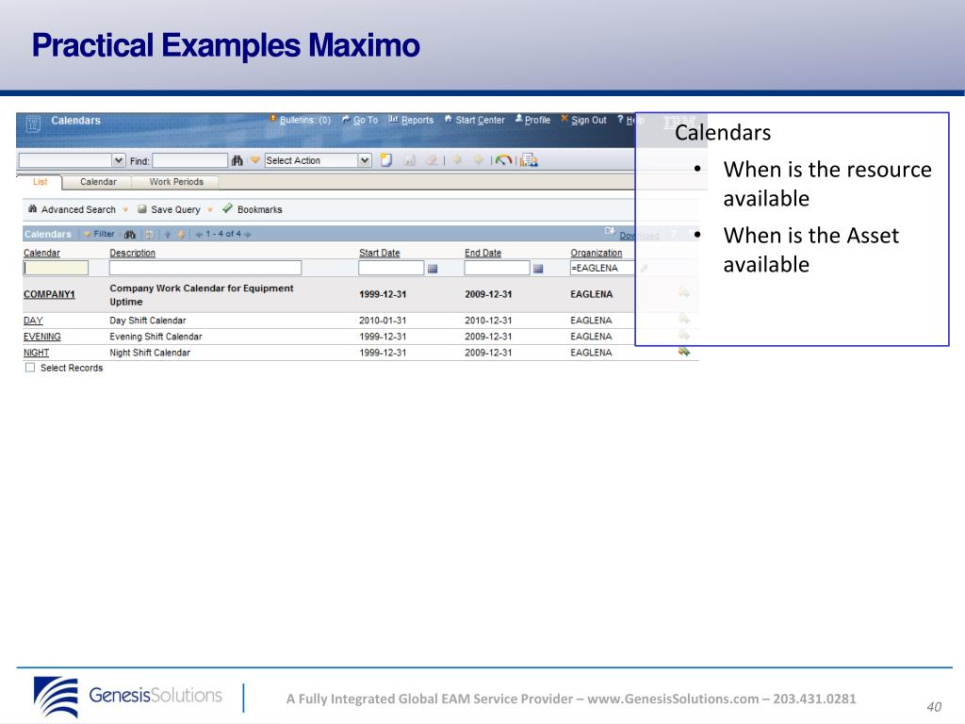965x724 pixels.
Task: Click start date '2010-01-31' in DAY row
Action: click(383, 321)
